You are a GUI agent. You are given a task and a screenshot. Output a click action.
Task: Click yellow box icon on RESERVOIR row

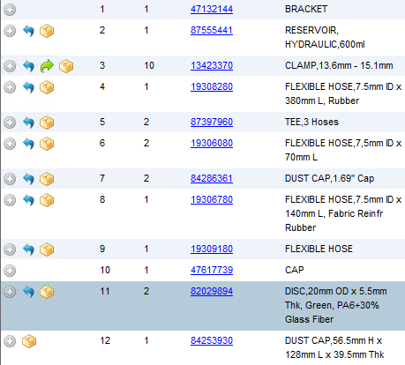point(47,31)
